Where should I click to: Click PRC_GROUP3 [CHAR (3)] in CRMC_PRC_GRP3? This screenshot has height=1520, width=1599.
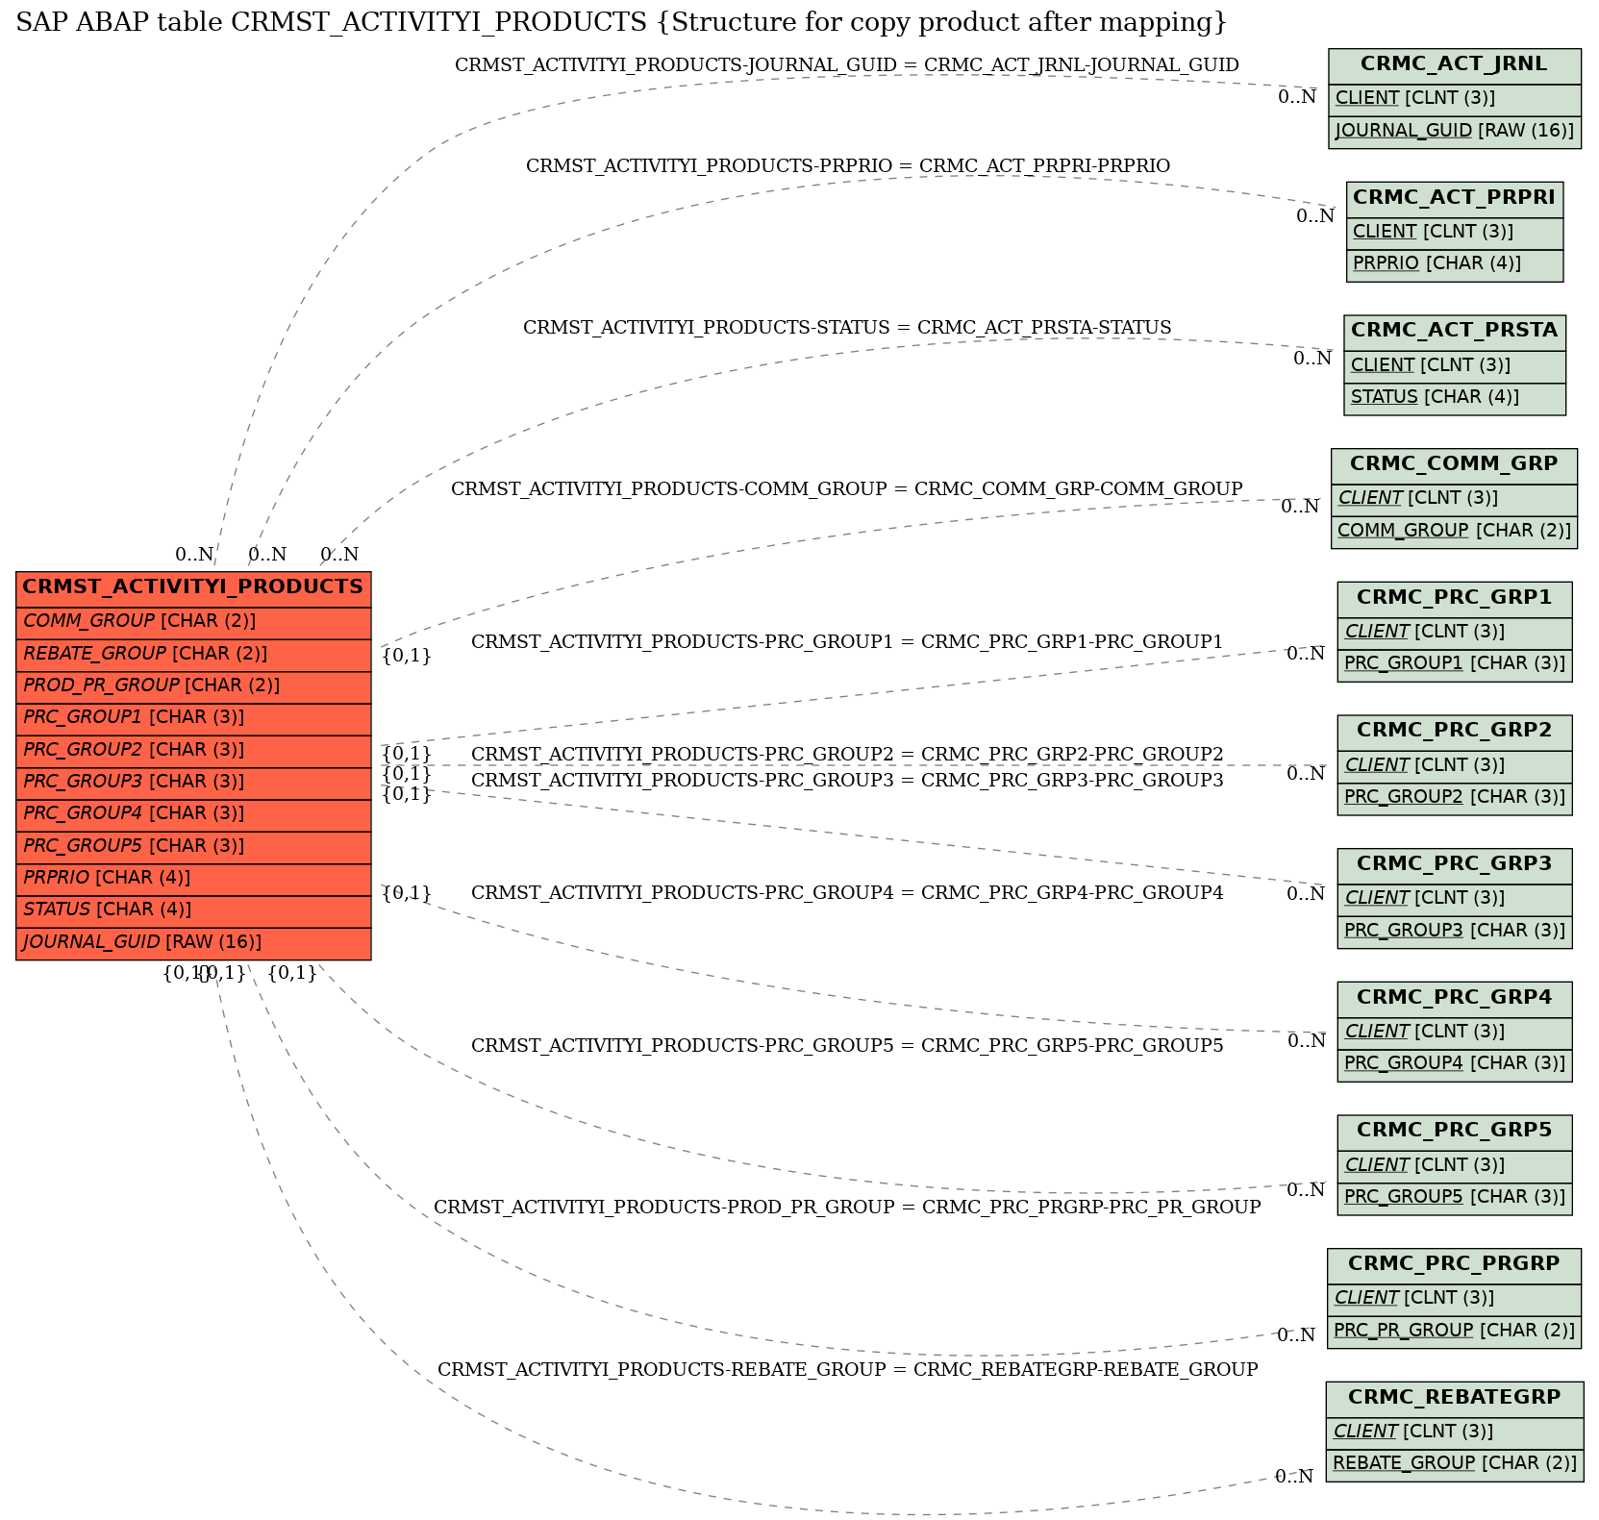pyautogui.click(x=1454, y=932)
